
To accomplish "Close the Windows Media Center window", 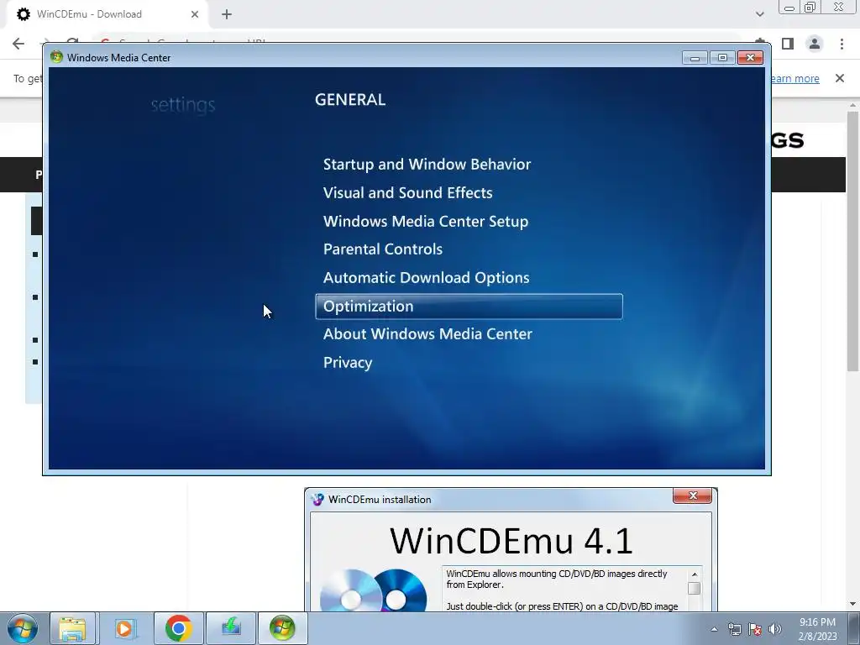I will [750, 58].
